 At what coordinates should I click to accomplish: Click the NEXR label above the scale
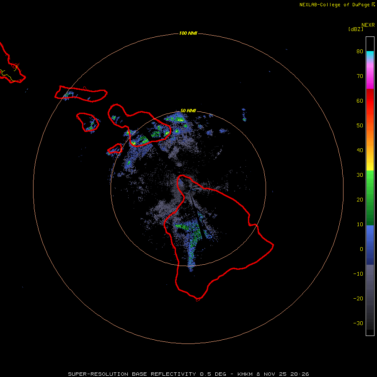368,25
